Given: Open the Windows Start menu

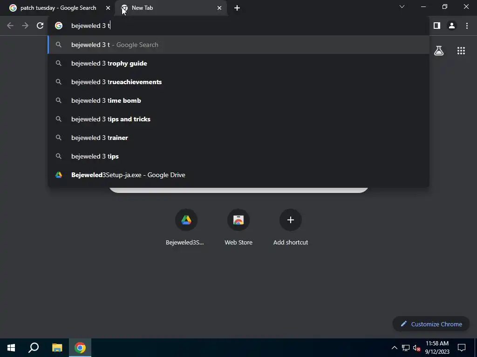Looking at the screenshot, I should click(11, 348).
